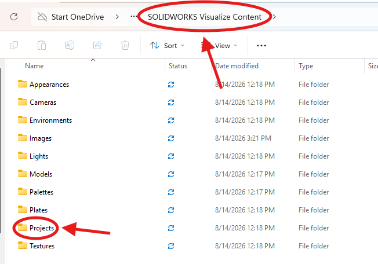Click the Lights folder name
378x264 pixels.
pos(39,156)
